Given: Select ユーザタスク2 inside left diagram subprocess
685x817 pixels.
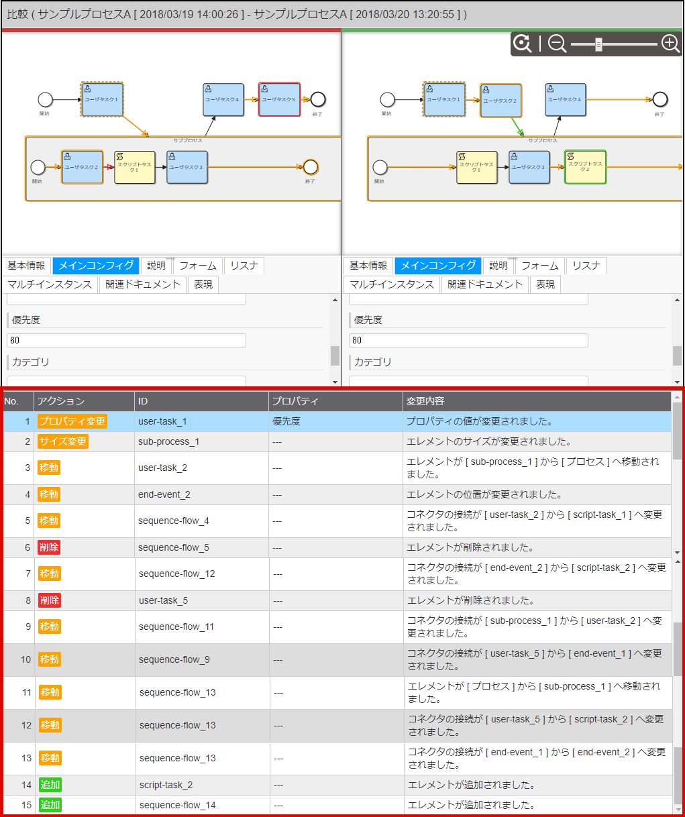Looking at the screenshot, I should [x=83, y=167].
